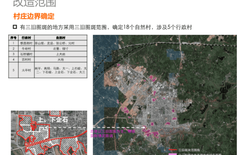This screenshot has width=245, height=155.
Task: Click the serial number 5 cell
Action: [x=13, y=70]
